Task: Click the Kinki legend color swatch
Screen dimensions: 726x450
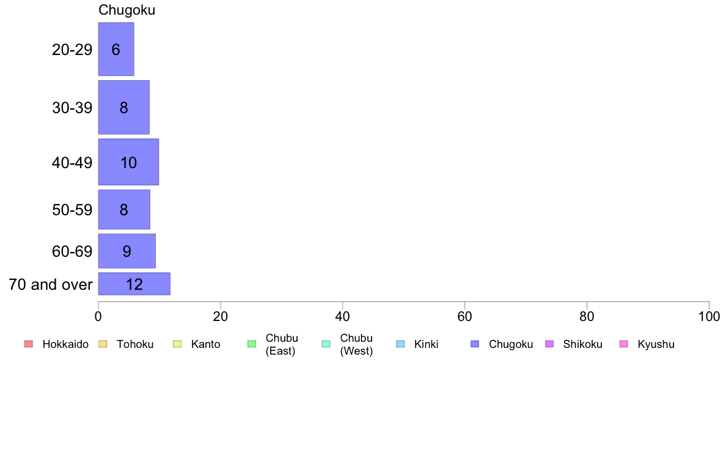Action: pos(400,344)
